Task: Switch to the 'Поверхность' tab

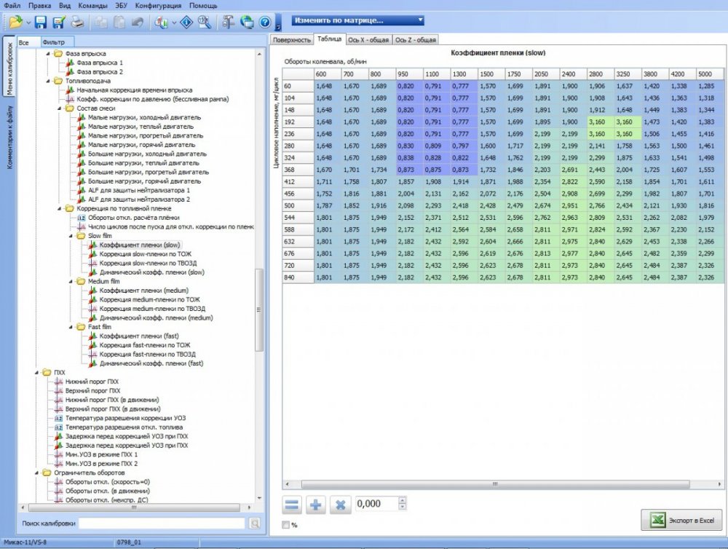Action: pyautogui.click(x=290, y=40)
